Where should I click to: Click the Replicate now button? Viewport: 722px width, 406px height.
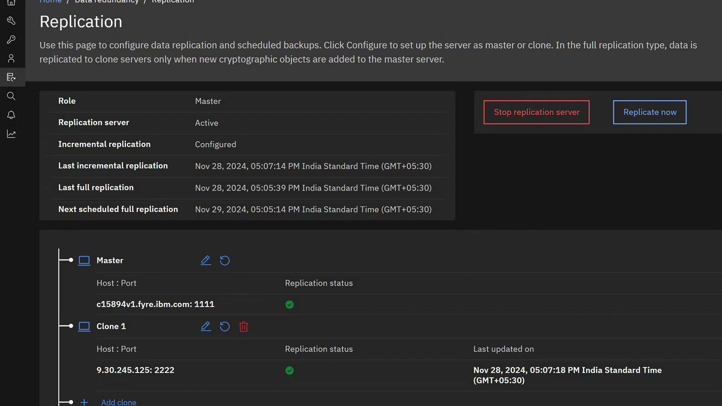point(650,112)
